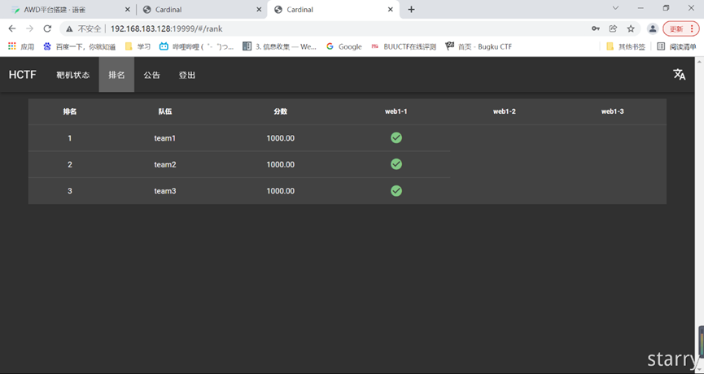
Task: Click the team1 name cell
Action: click(x=164, y=138)
